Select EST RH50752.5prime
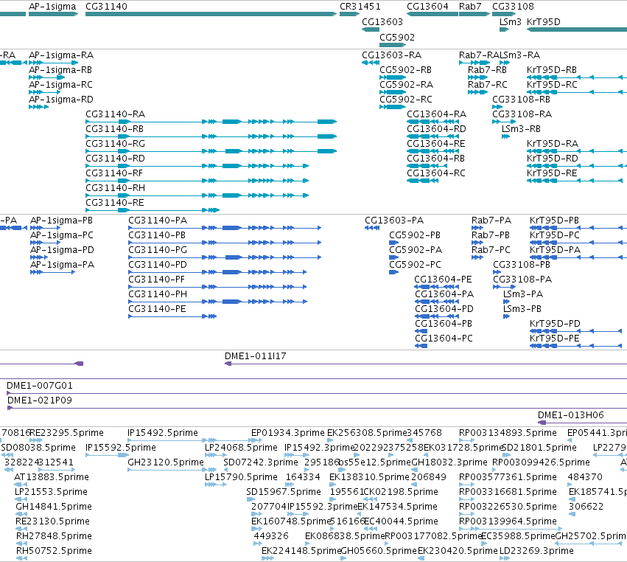627x562 pixels. [x=22, y=558]
